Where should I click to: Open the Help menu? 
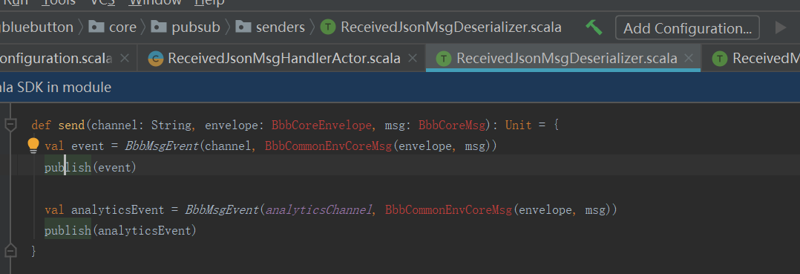[x=209, y=2]
